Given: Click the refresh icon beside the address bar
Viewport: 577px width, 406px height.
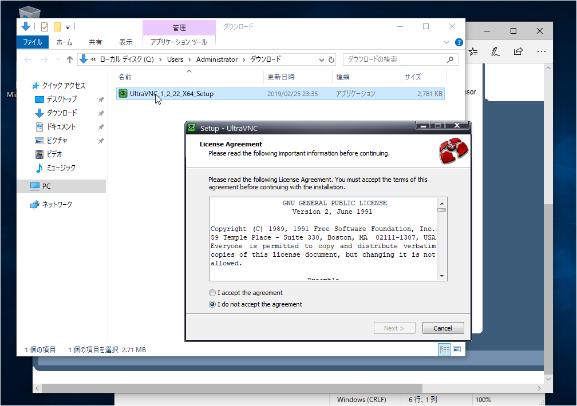Looking at the screenshot, I should point(331,59).
